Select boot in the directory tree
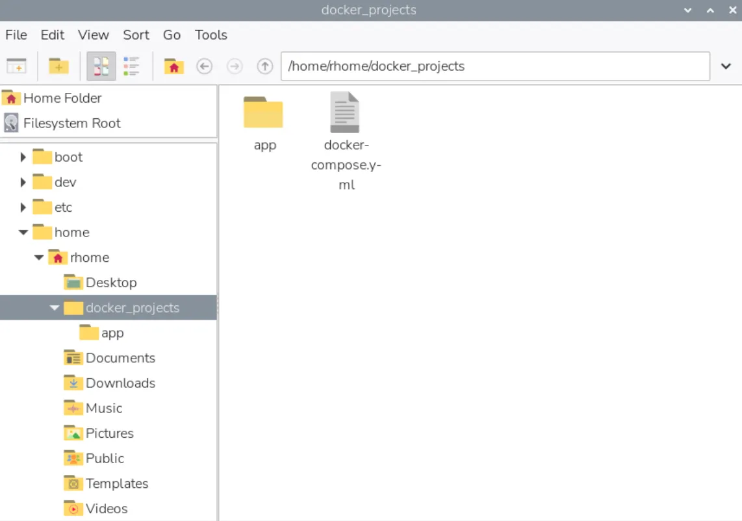This screenshot has width=742, height=521. click(x=68, y=157)
